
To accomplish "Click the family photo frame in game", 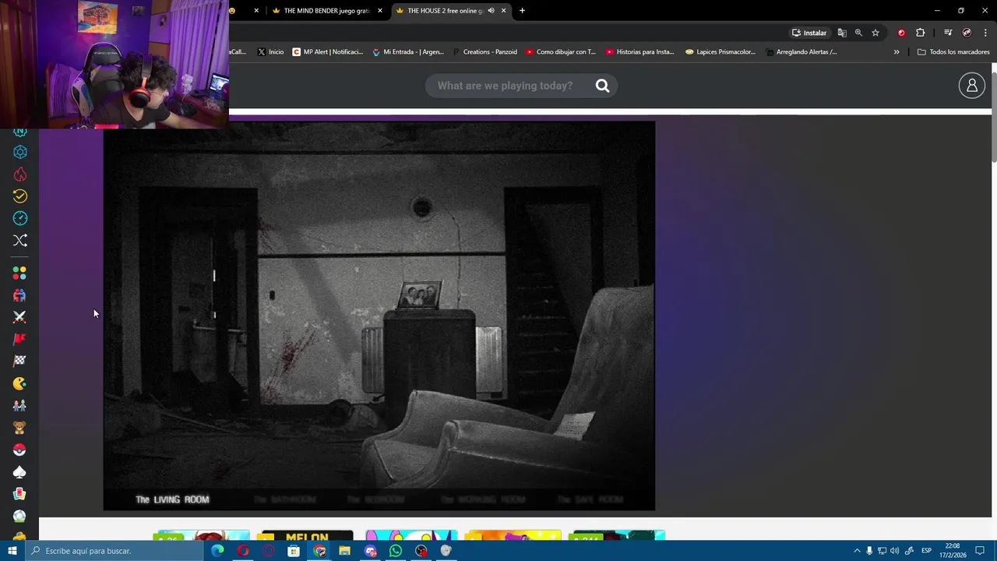I will click(419, 295).
